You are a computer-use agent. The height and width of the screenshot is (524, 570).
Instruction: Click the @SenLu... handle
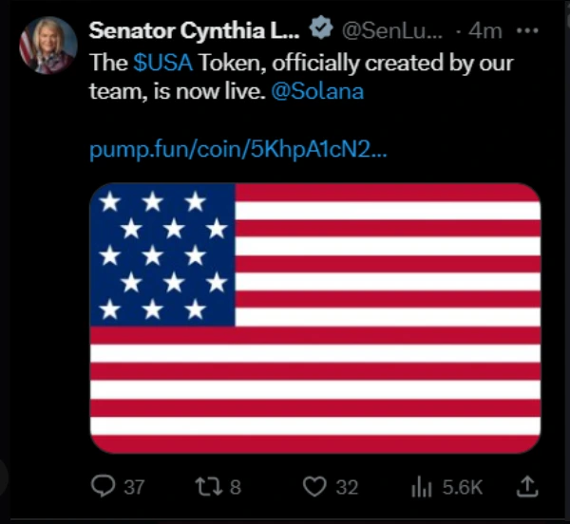[x=391, y=31]
